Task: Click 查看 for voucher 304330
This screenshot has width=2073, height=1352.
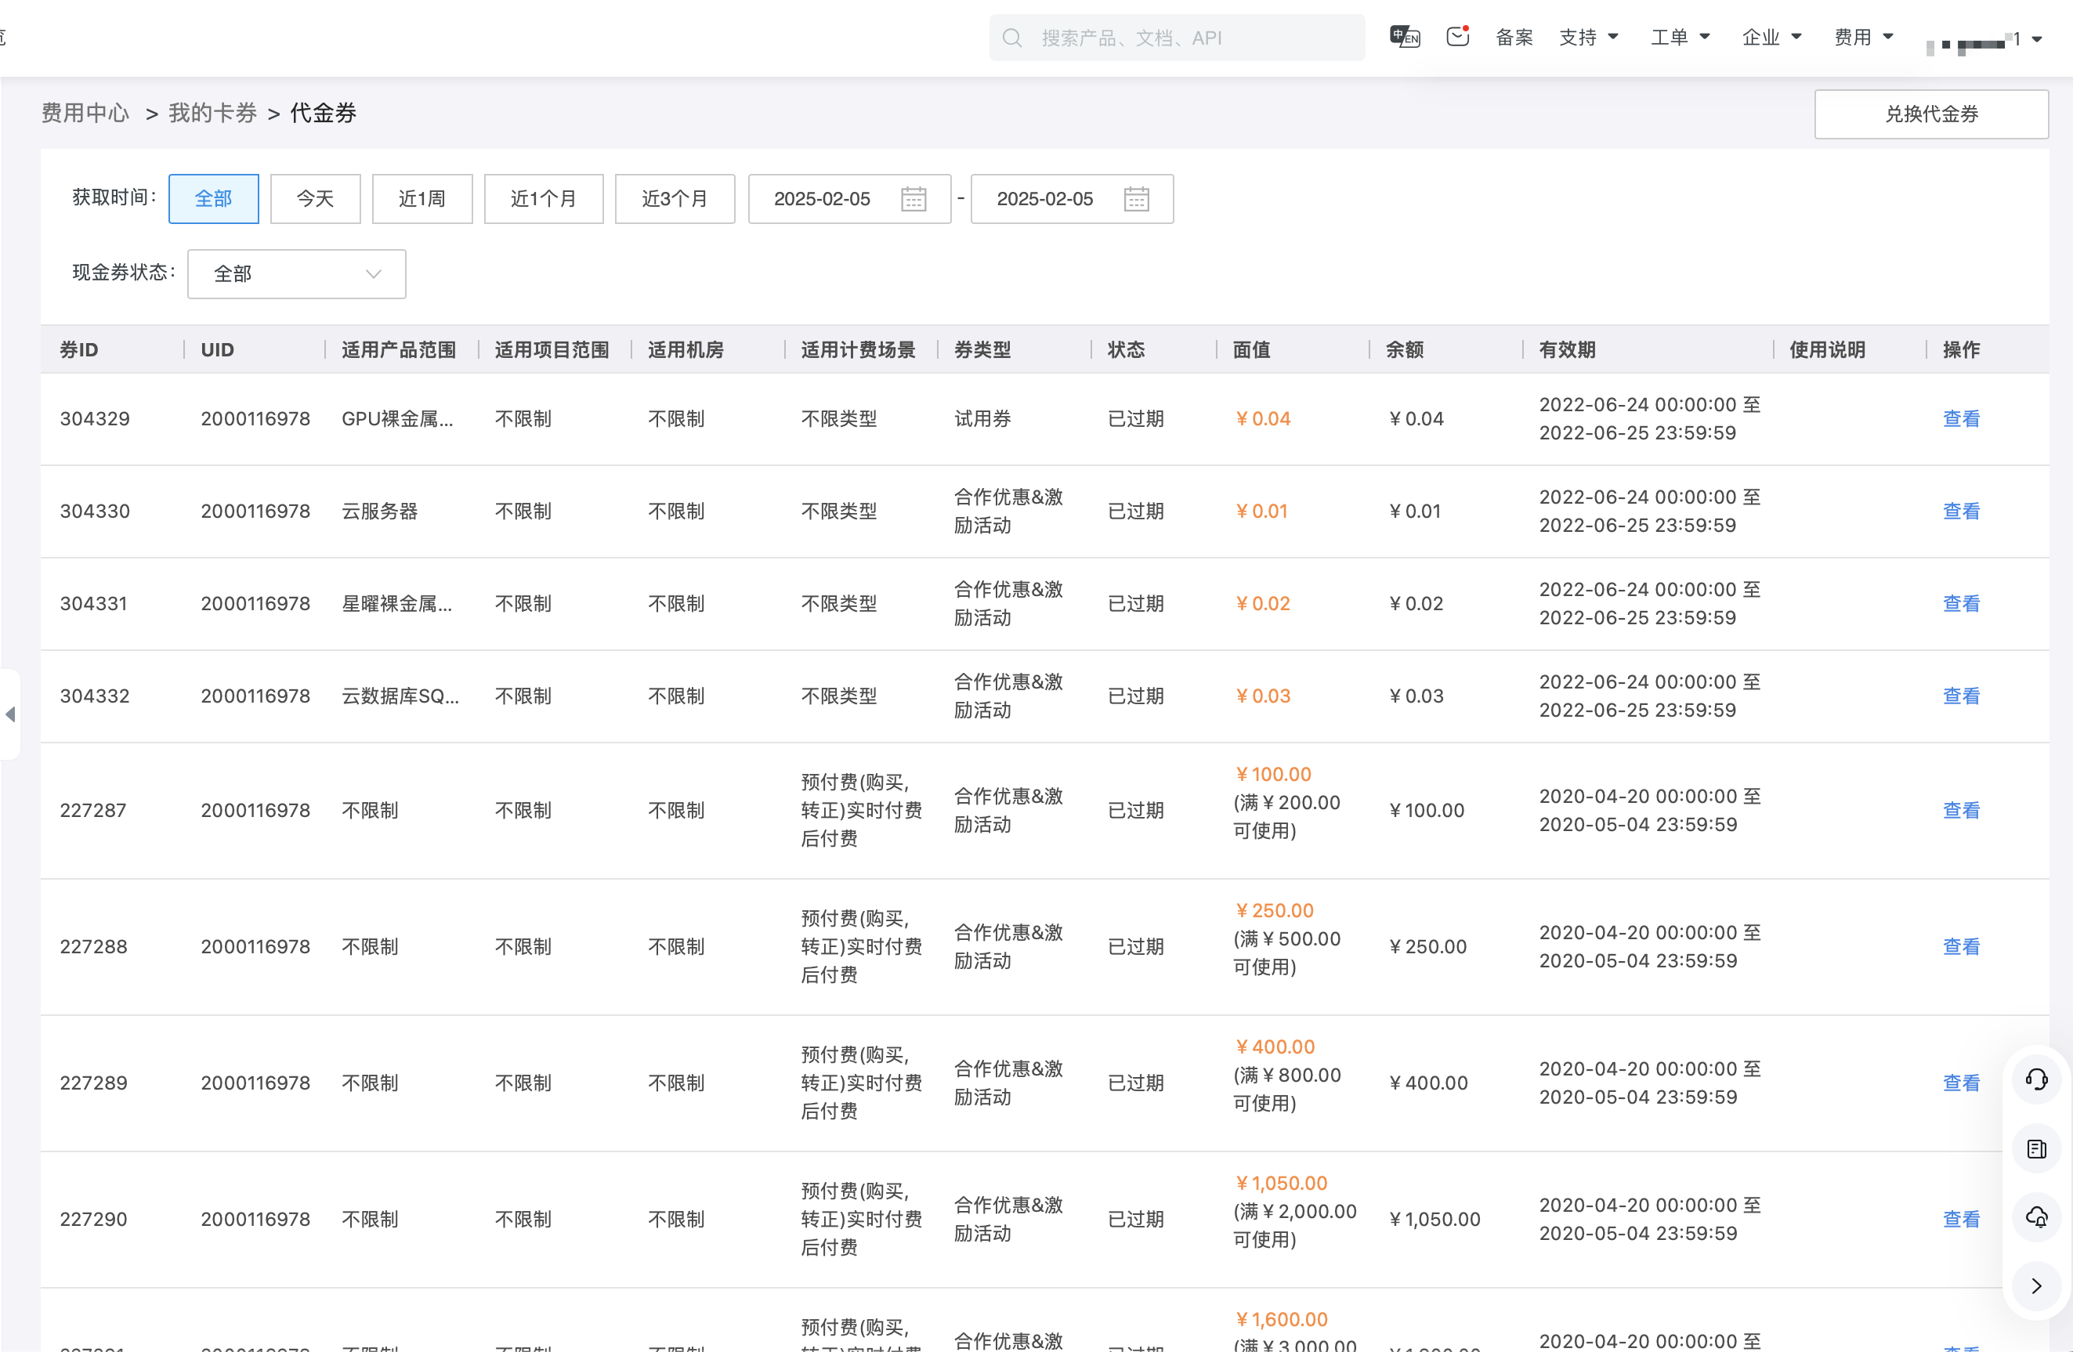Action: click(1961, 512)
